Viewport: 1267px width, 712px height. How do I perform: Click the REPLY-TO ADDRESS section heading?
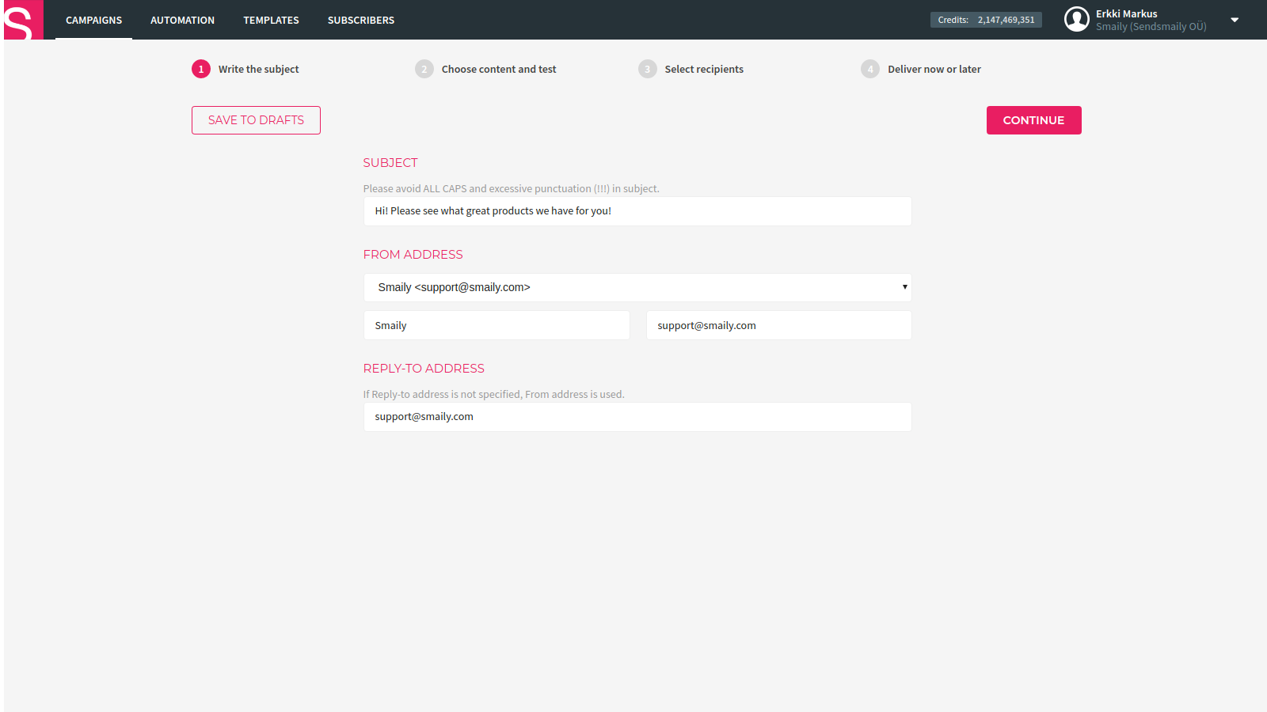pos(424,369)
